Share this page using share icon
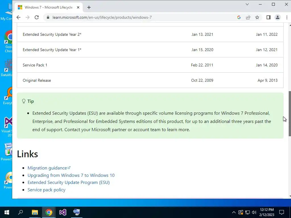291x218 pixels. pos(248,17)
